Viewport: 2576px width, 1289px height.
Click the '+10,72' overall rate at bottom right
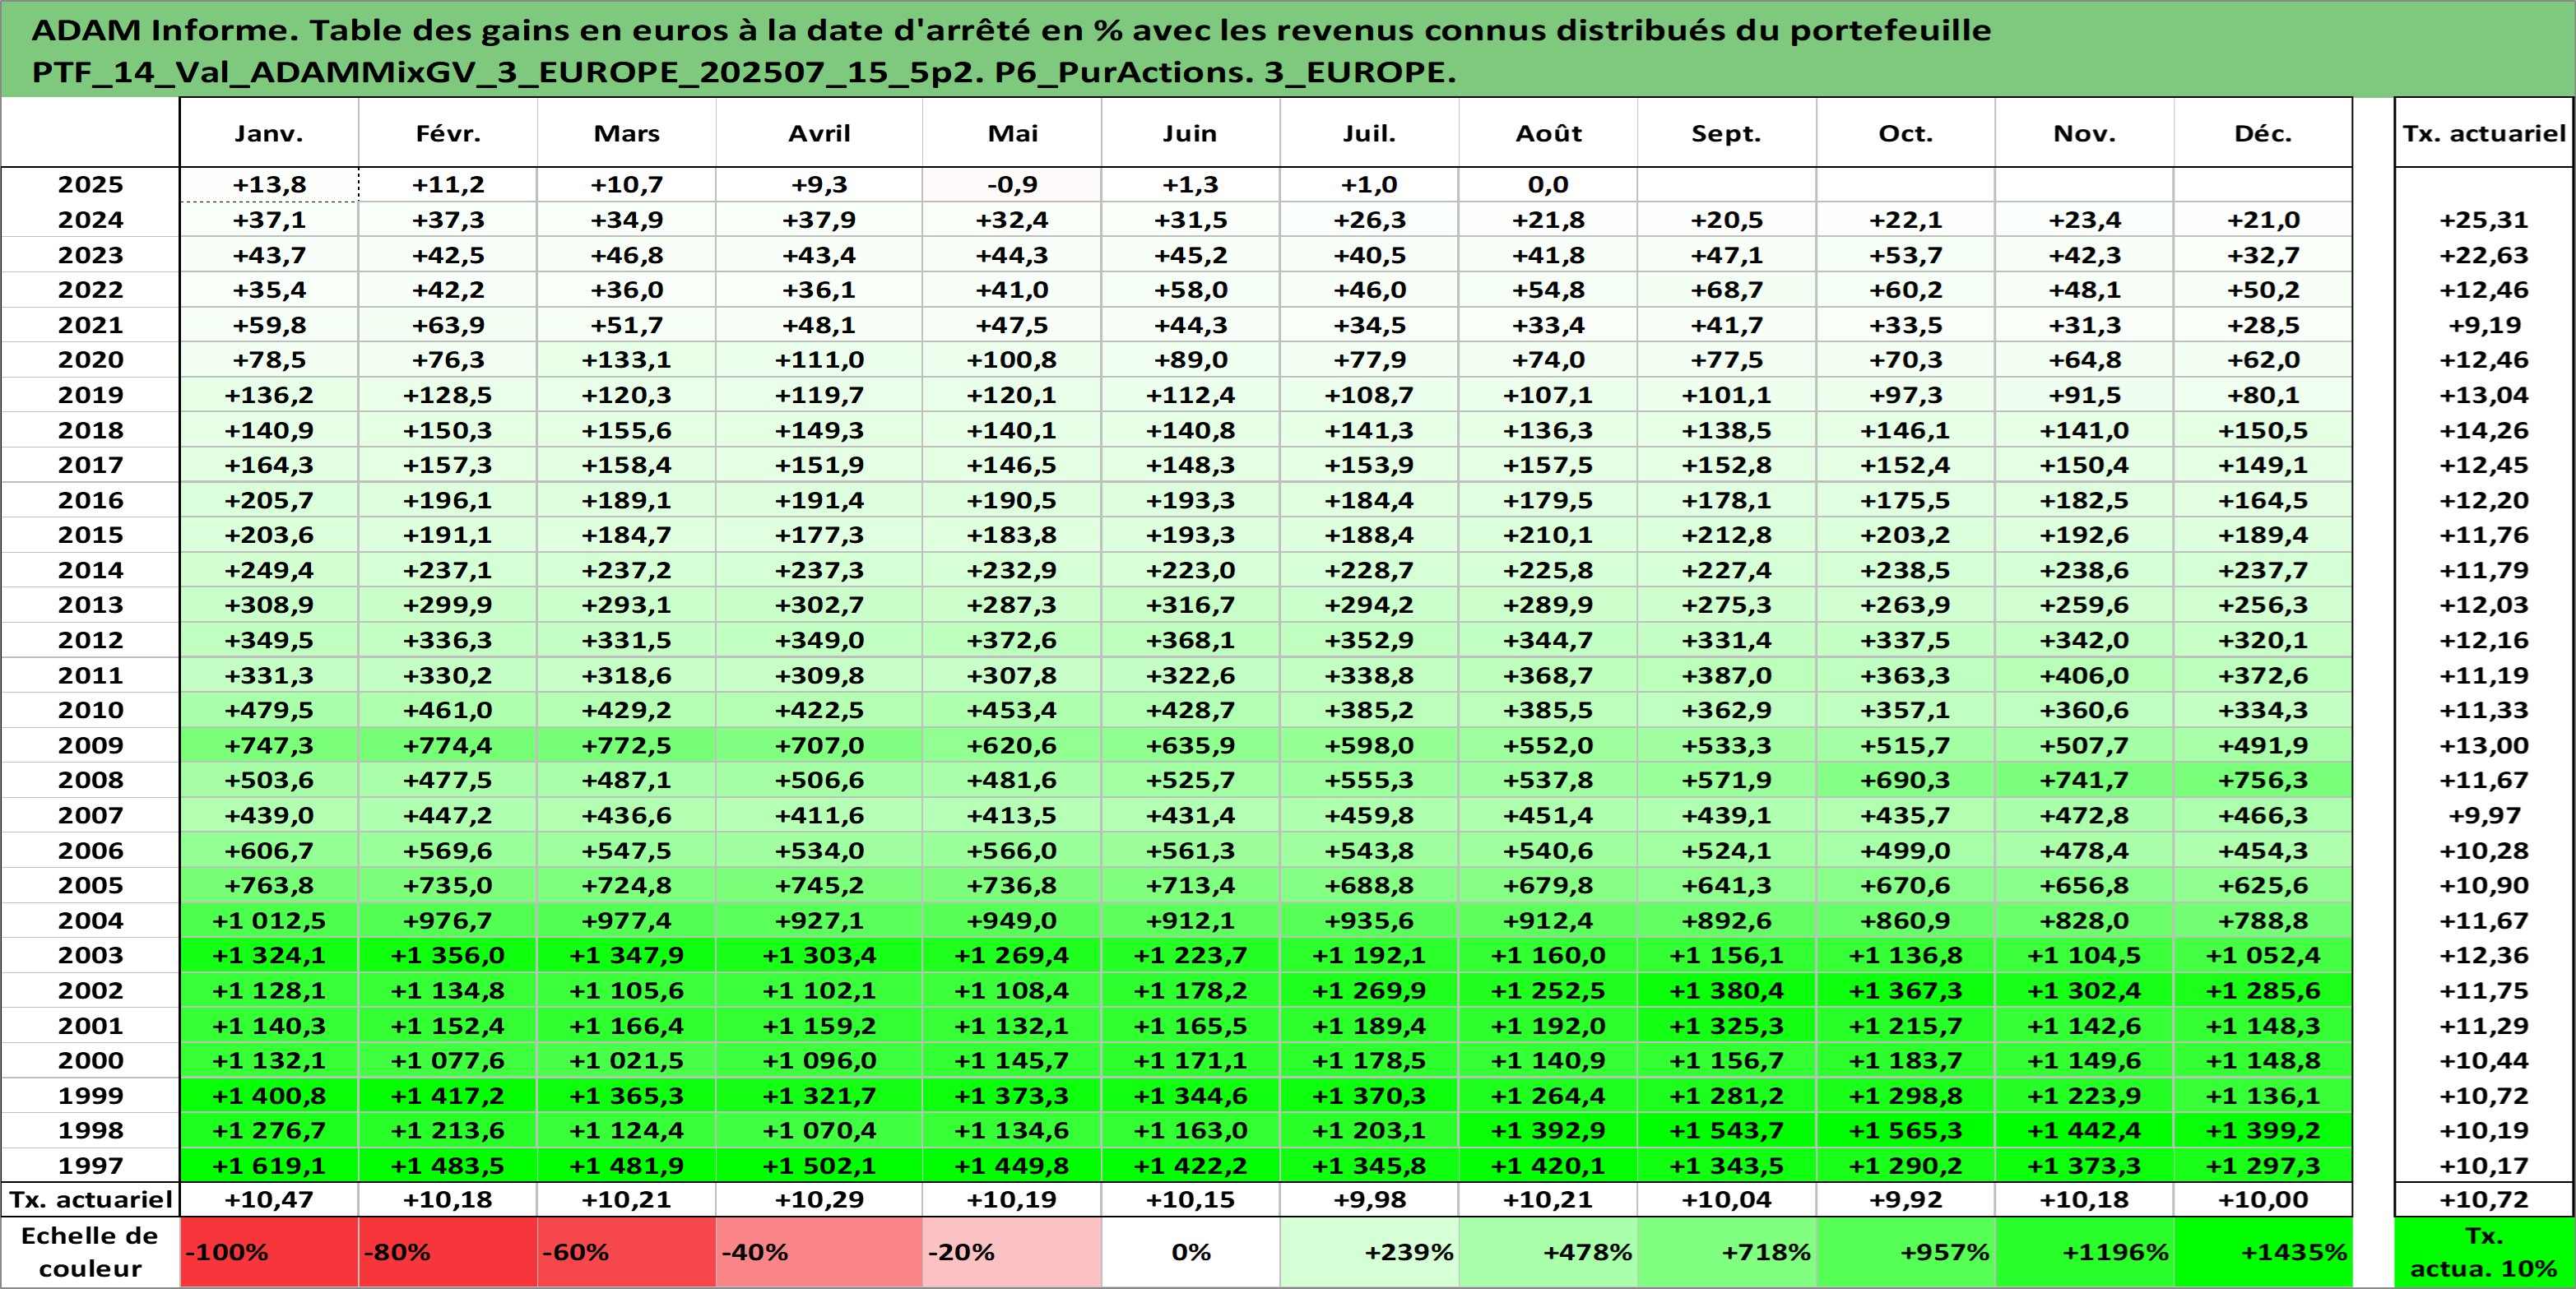click(x=2484, y=1199)
